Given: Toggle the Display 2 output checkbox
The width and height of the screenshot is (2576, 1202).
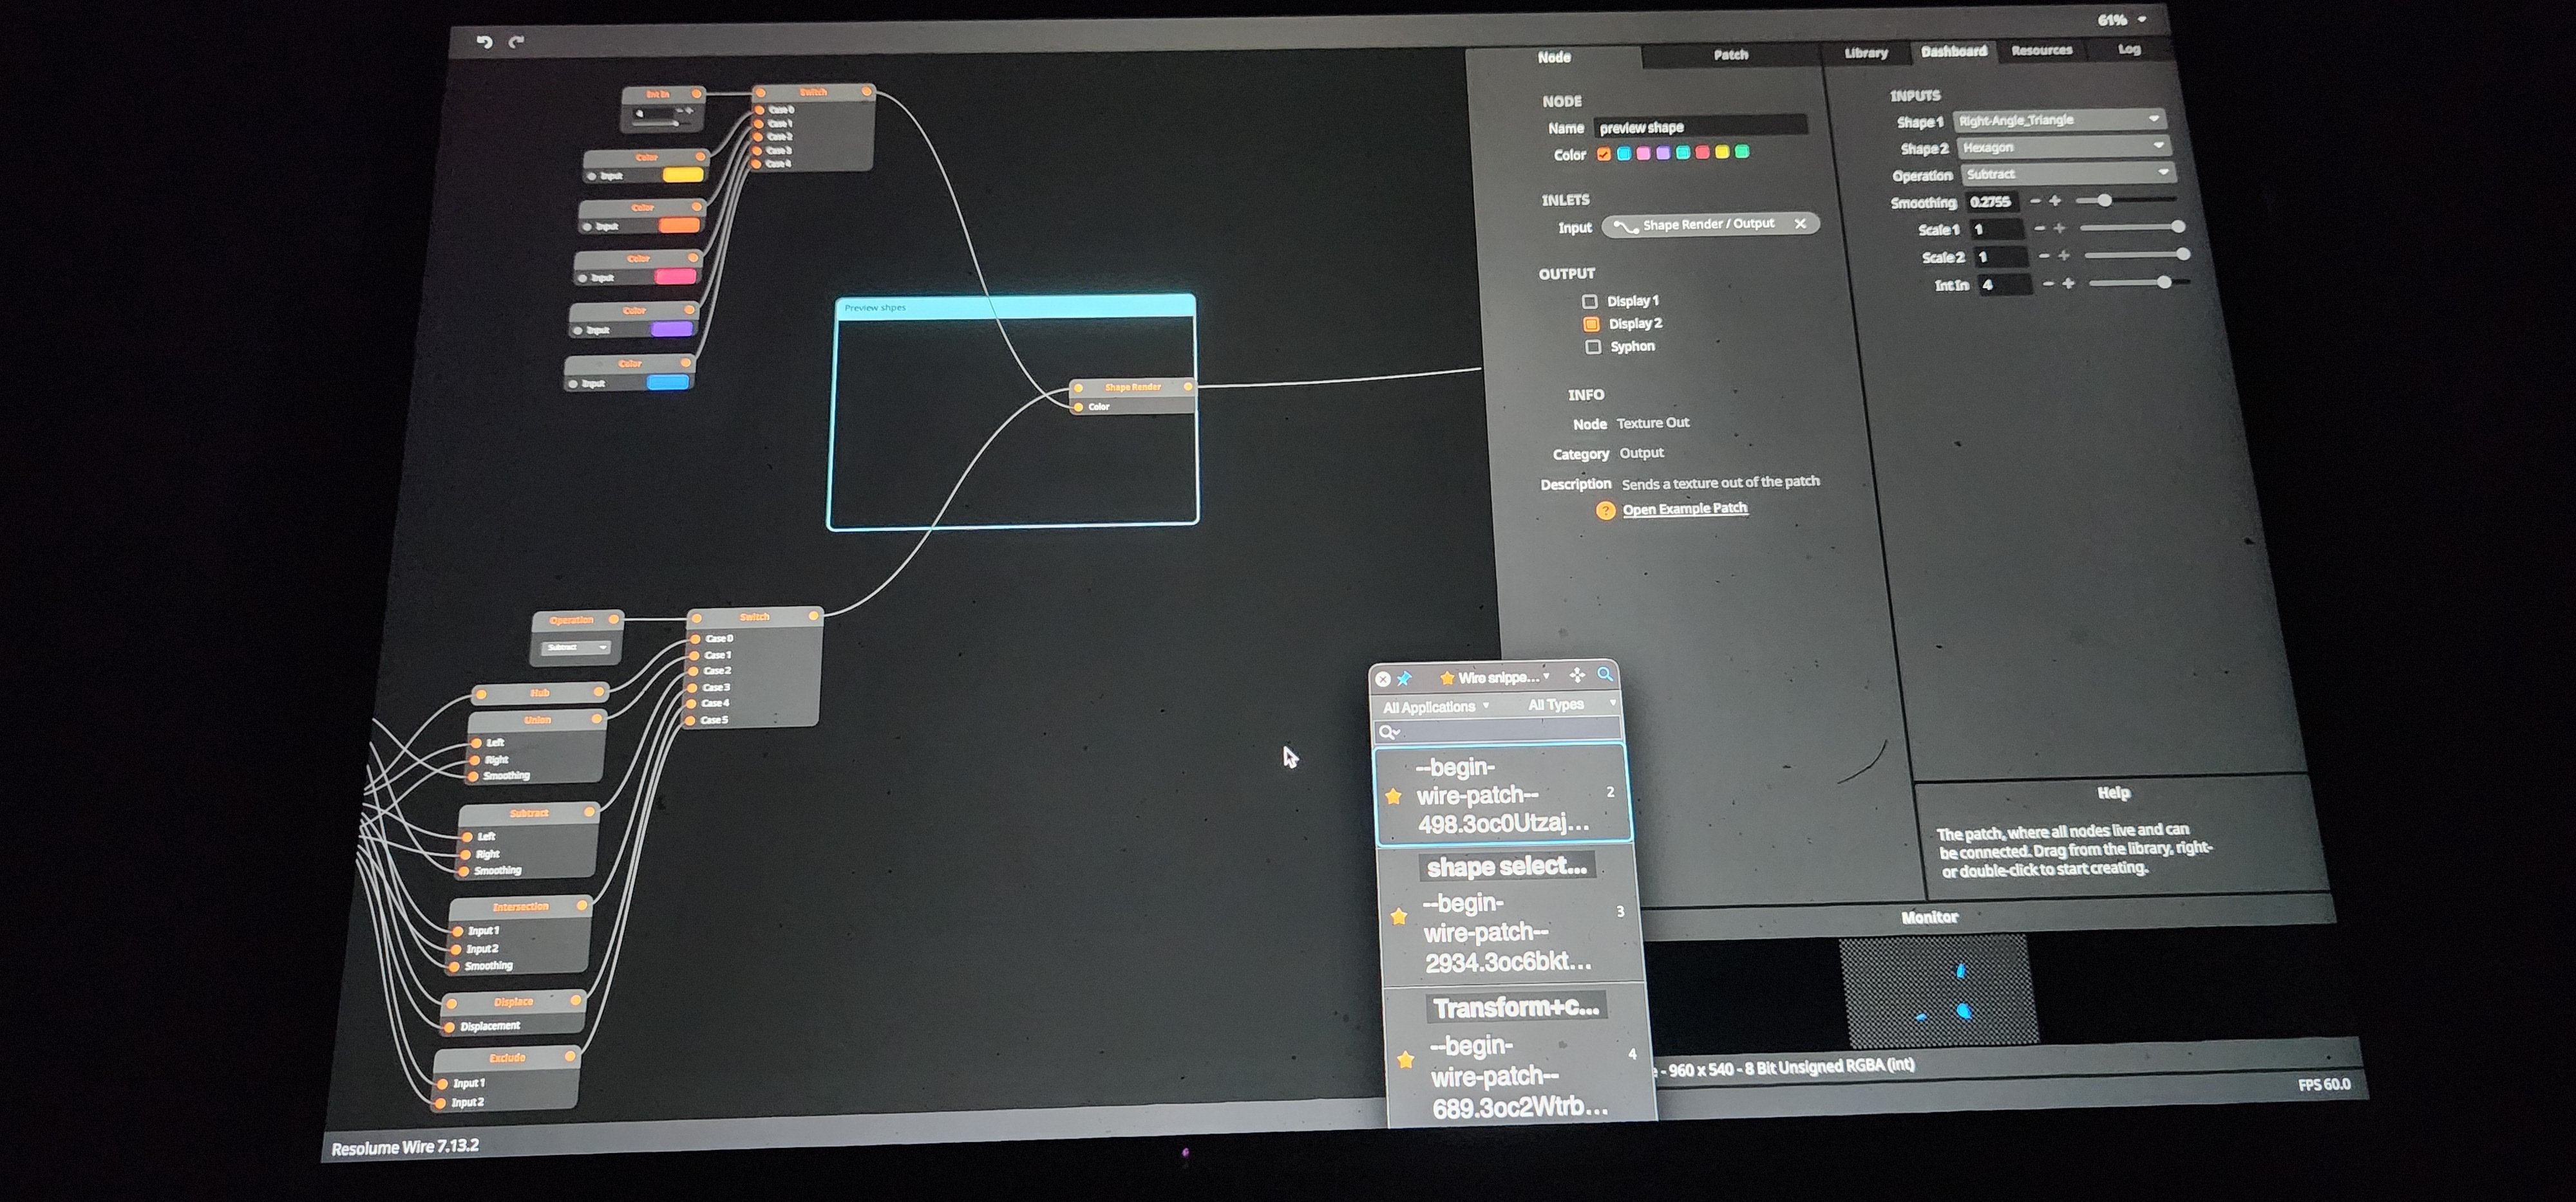Looking at the screenshot, I should (x=1591, y=324).
